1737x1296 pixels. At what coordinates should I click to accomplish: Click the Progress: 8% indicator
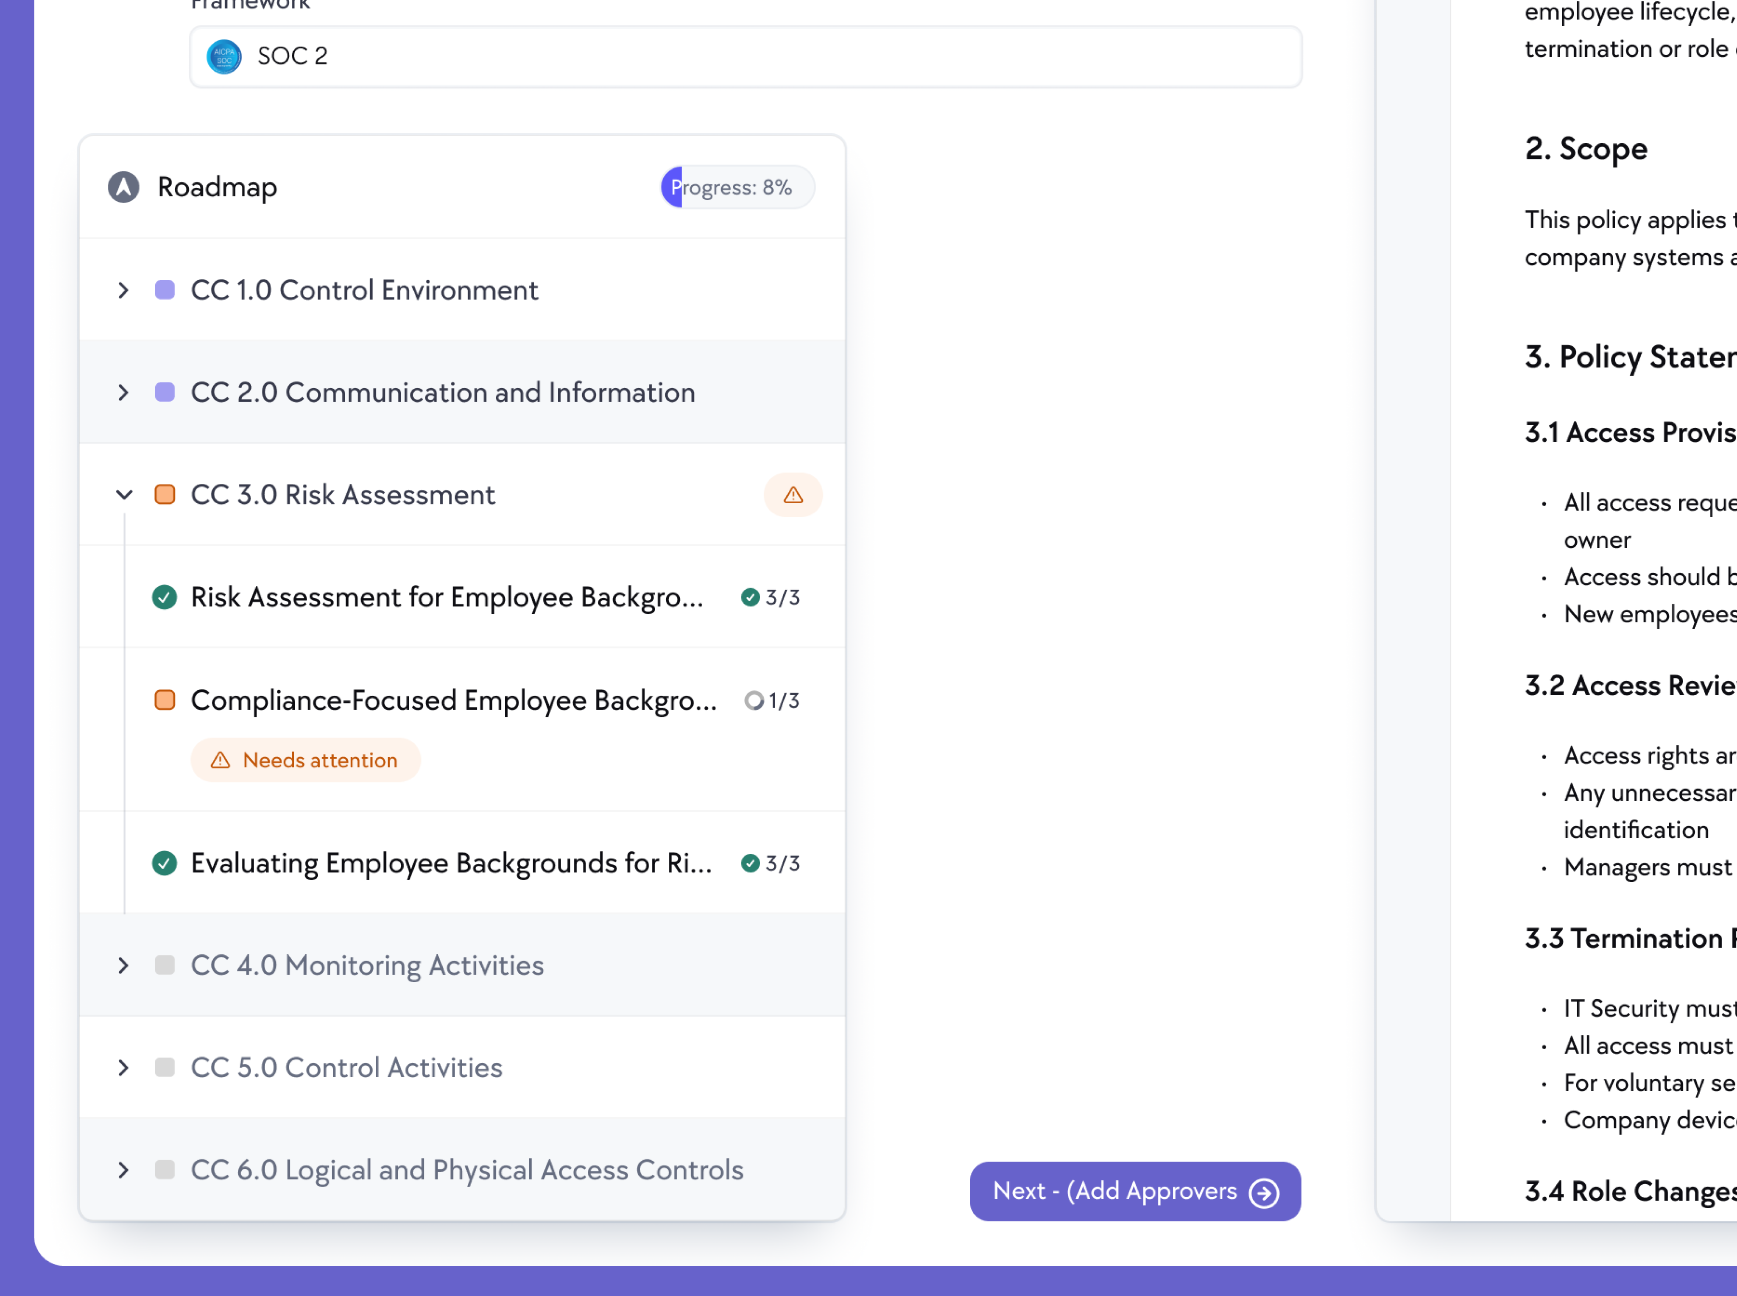coord(736,187)
